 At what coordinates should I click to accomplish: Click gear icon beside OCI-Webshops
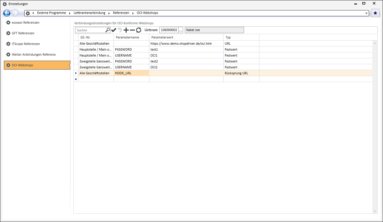point(8,65)
